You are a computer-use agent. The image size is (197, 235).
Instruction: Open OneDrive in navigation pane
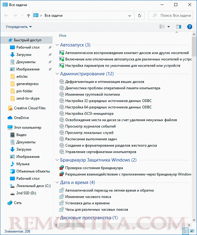[22, 118]
